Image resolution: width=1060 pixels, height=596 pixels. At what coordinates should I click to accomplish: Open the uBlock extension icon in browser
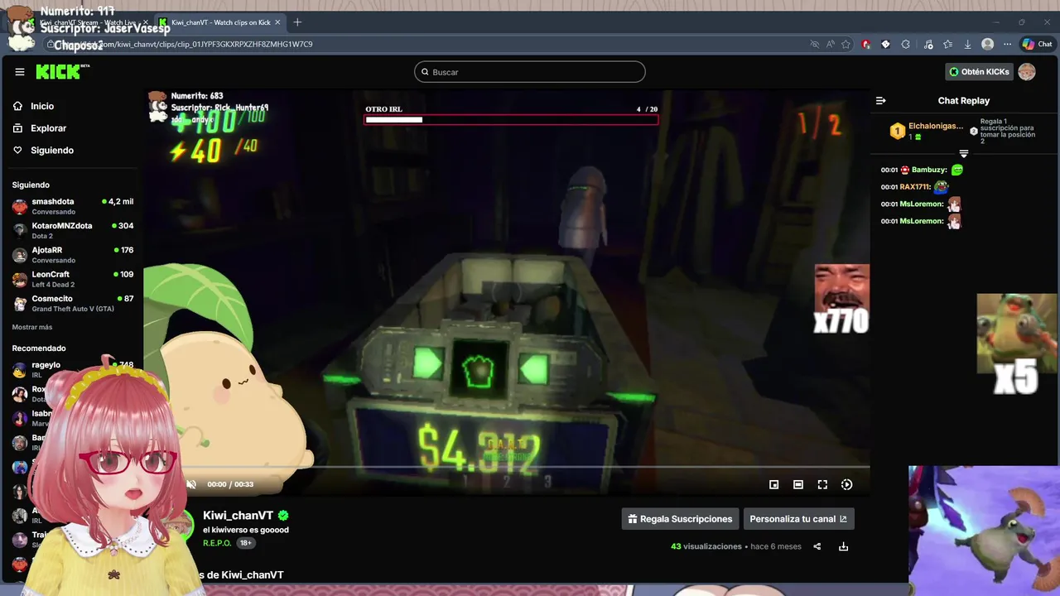click(865, 45)
